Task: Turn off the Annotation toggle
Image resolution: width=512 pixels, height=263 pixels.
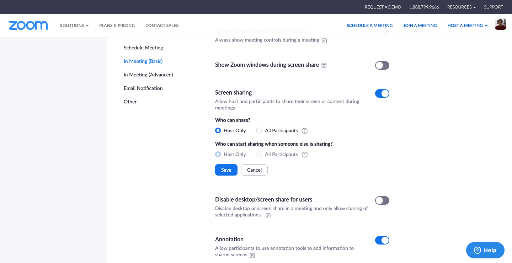Action: tap(382, 240)
